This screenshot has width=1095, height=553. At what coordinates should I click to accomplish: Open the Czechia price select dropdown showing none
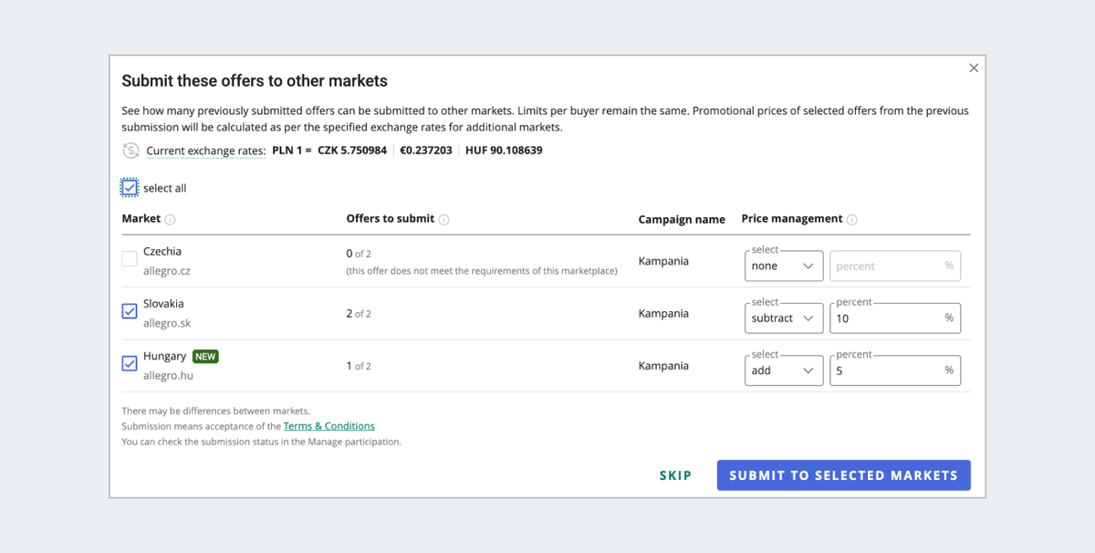(783, 266)
